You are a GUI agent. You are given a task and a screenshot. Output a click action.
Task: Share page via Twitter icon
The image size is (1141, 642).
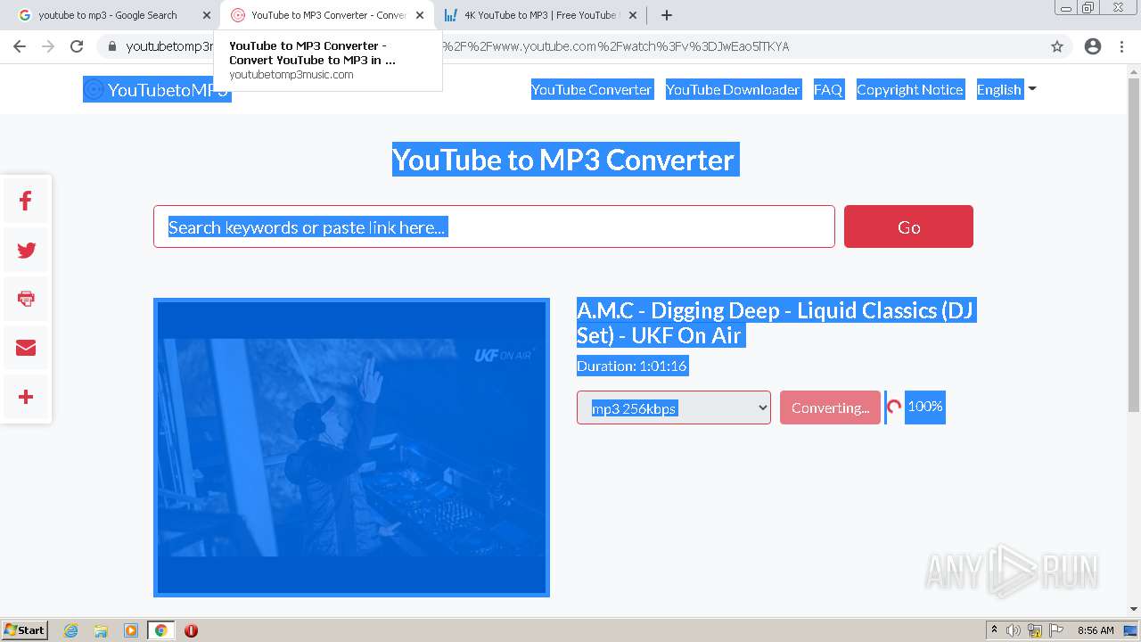[x=26, y=251]
